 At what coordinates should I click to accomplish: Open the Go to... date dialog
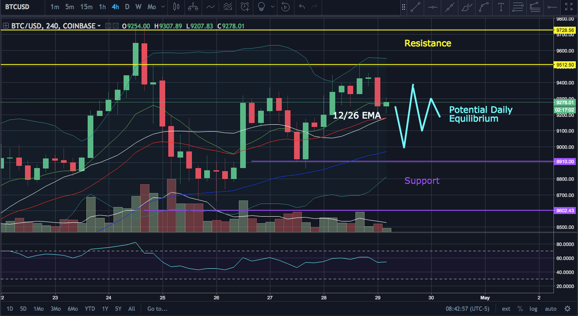157,309
